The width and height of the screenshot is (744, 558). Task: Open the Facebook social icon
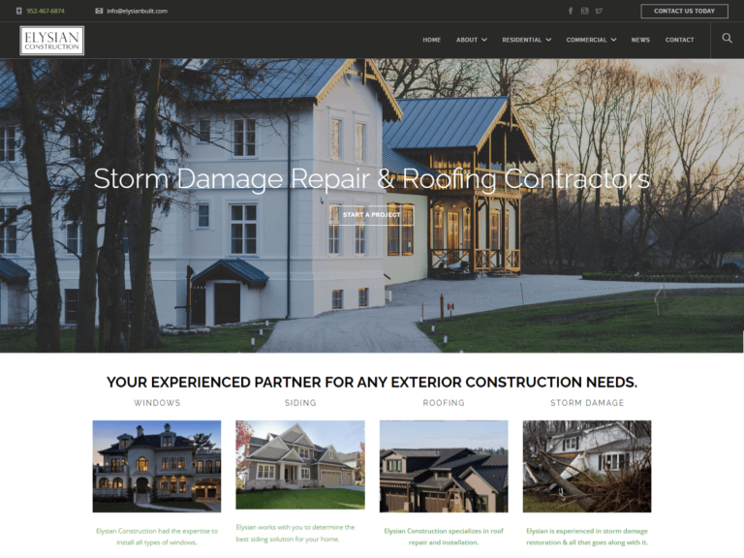coord(571,11)
